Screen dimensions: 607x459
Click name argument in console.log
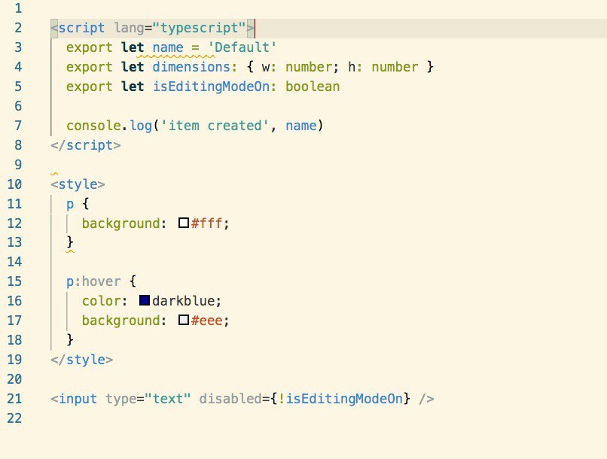point(300,126)
